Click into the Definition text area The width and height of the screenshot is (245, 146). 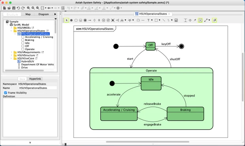(30, 117)
